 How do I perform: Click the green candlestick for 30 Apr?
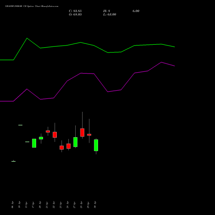coord(96,145)
